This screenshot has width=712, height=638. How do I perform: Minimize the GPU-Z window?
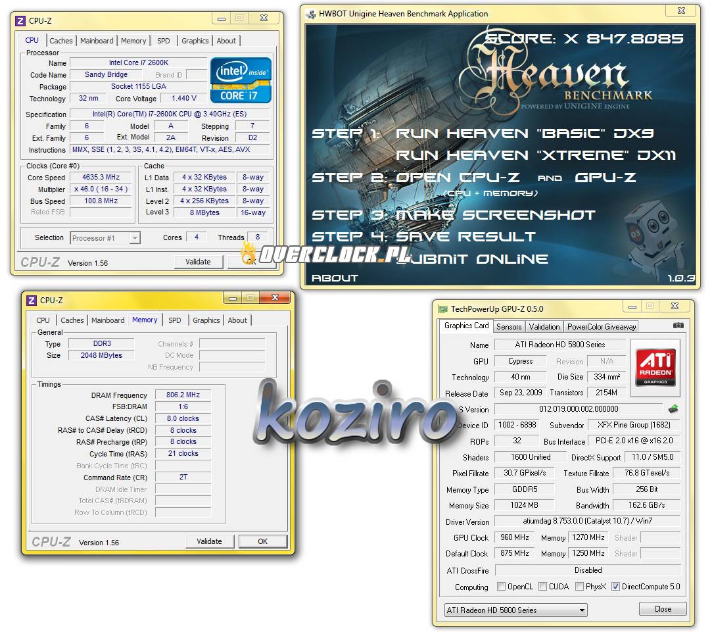click(632, 307)
